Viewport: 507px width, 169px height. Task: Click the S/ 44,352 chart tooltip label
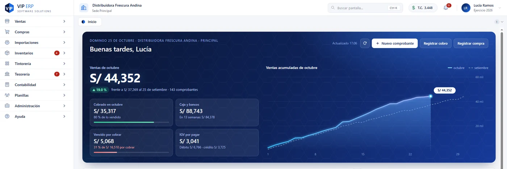click(x=445, y=90)
